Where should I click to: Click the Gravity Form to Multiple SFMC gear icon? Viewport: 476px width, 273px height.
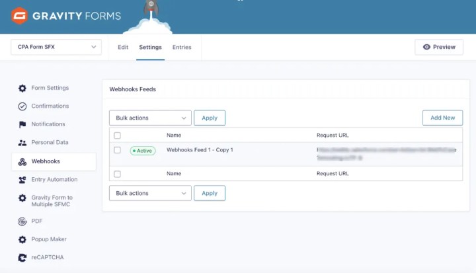coord(22,198)
